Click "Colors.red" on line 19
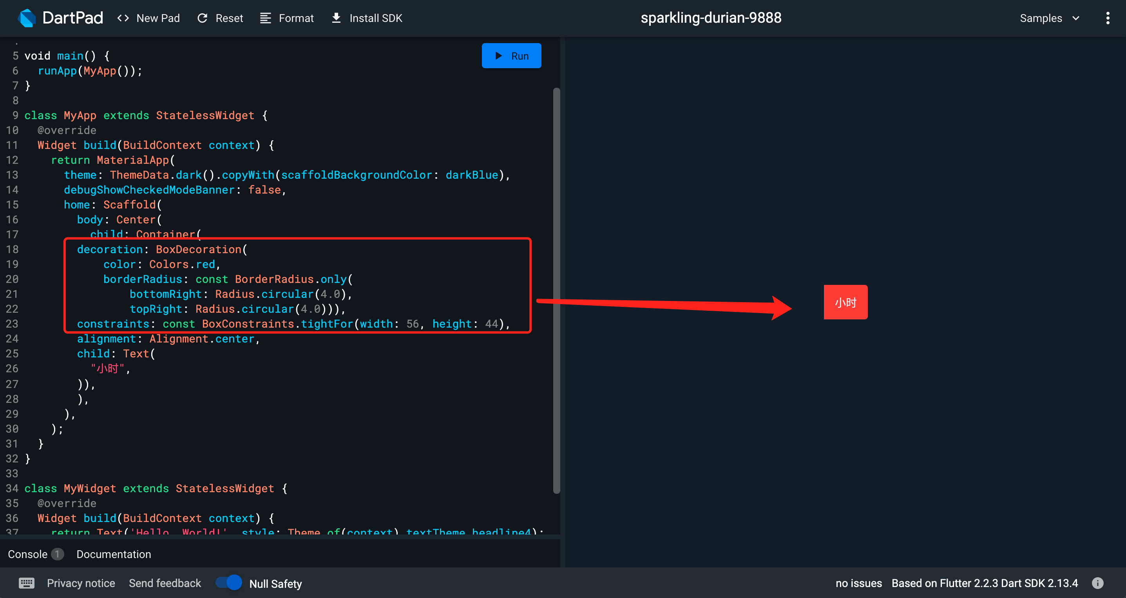 (182, 264)
